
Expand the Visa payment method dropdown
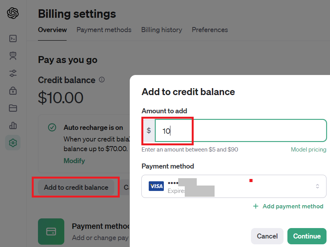coord(234,186)
